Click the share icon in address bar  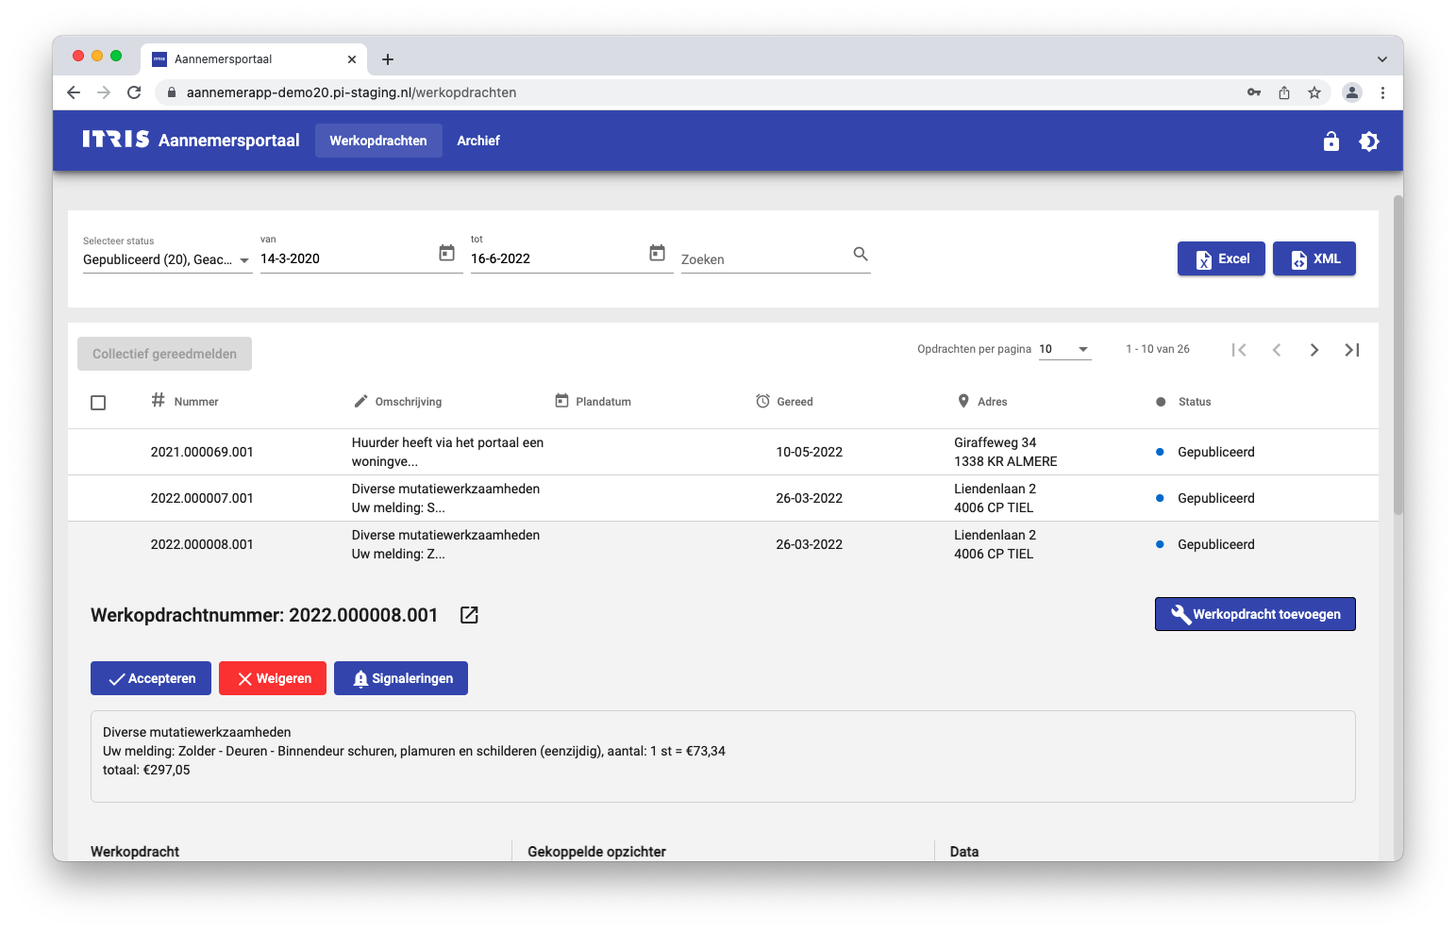1284,92
